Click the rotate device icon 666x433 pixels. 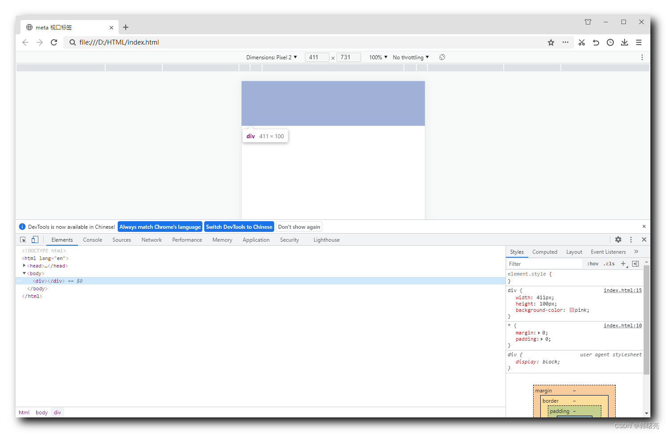tap(442, 57)
